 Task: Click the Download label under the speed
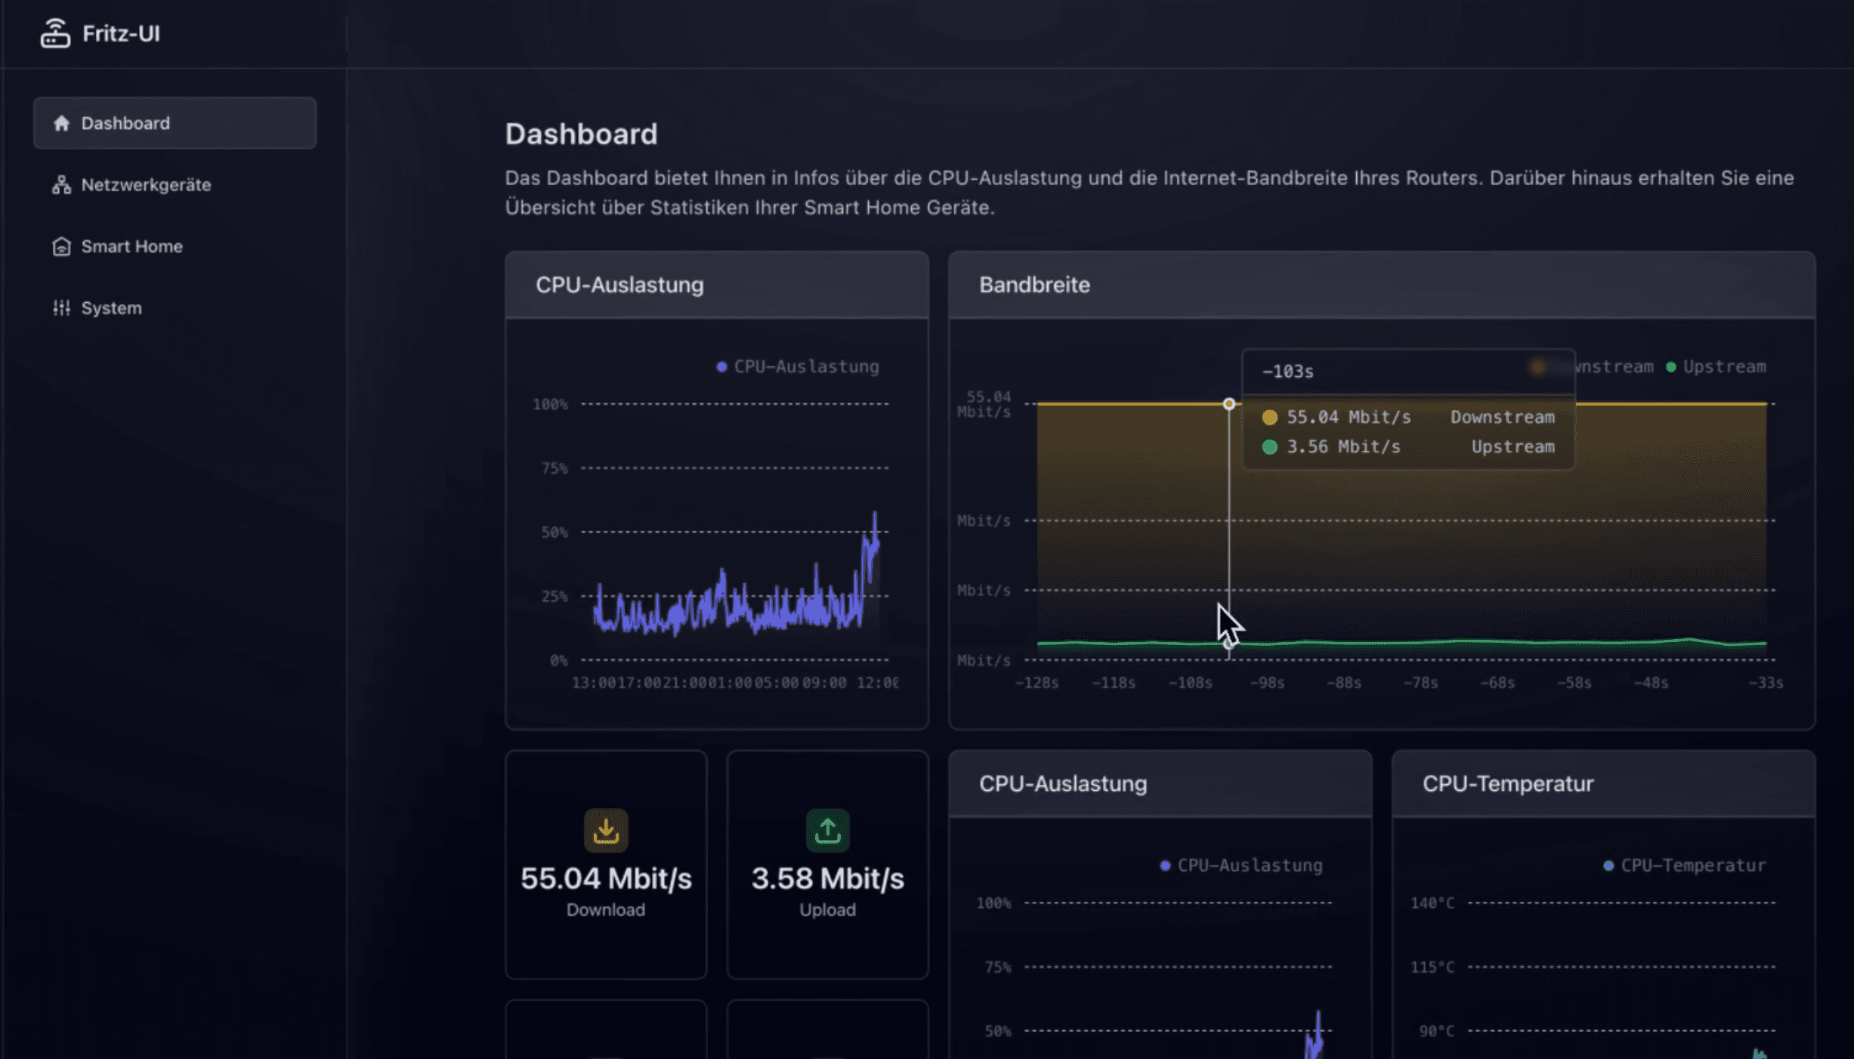pyautogui.click(x=606, y=909)
